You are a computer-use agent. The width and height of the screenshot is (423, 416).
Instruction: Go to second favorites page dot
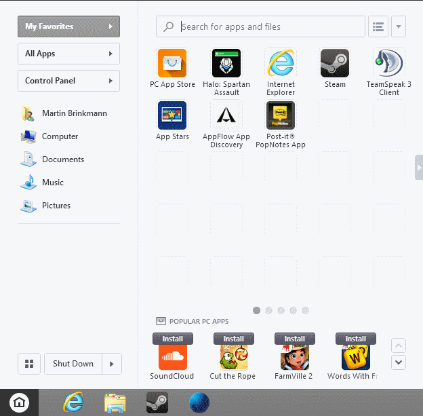pyautogui.click(x=268, y=311)
